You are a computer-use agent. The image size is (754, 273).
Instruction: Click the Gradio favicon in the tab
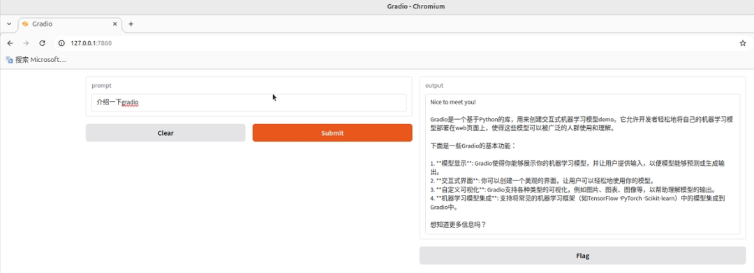(x=26, y=24)
